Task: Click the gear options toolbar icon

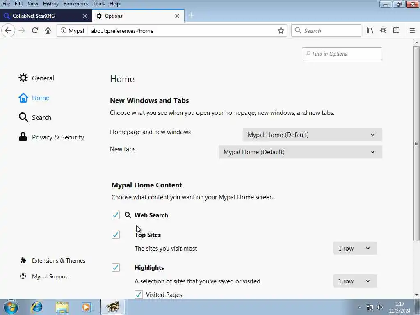Action: pyautogui.click(x=383, y=30)
